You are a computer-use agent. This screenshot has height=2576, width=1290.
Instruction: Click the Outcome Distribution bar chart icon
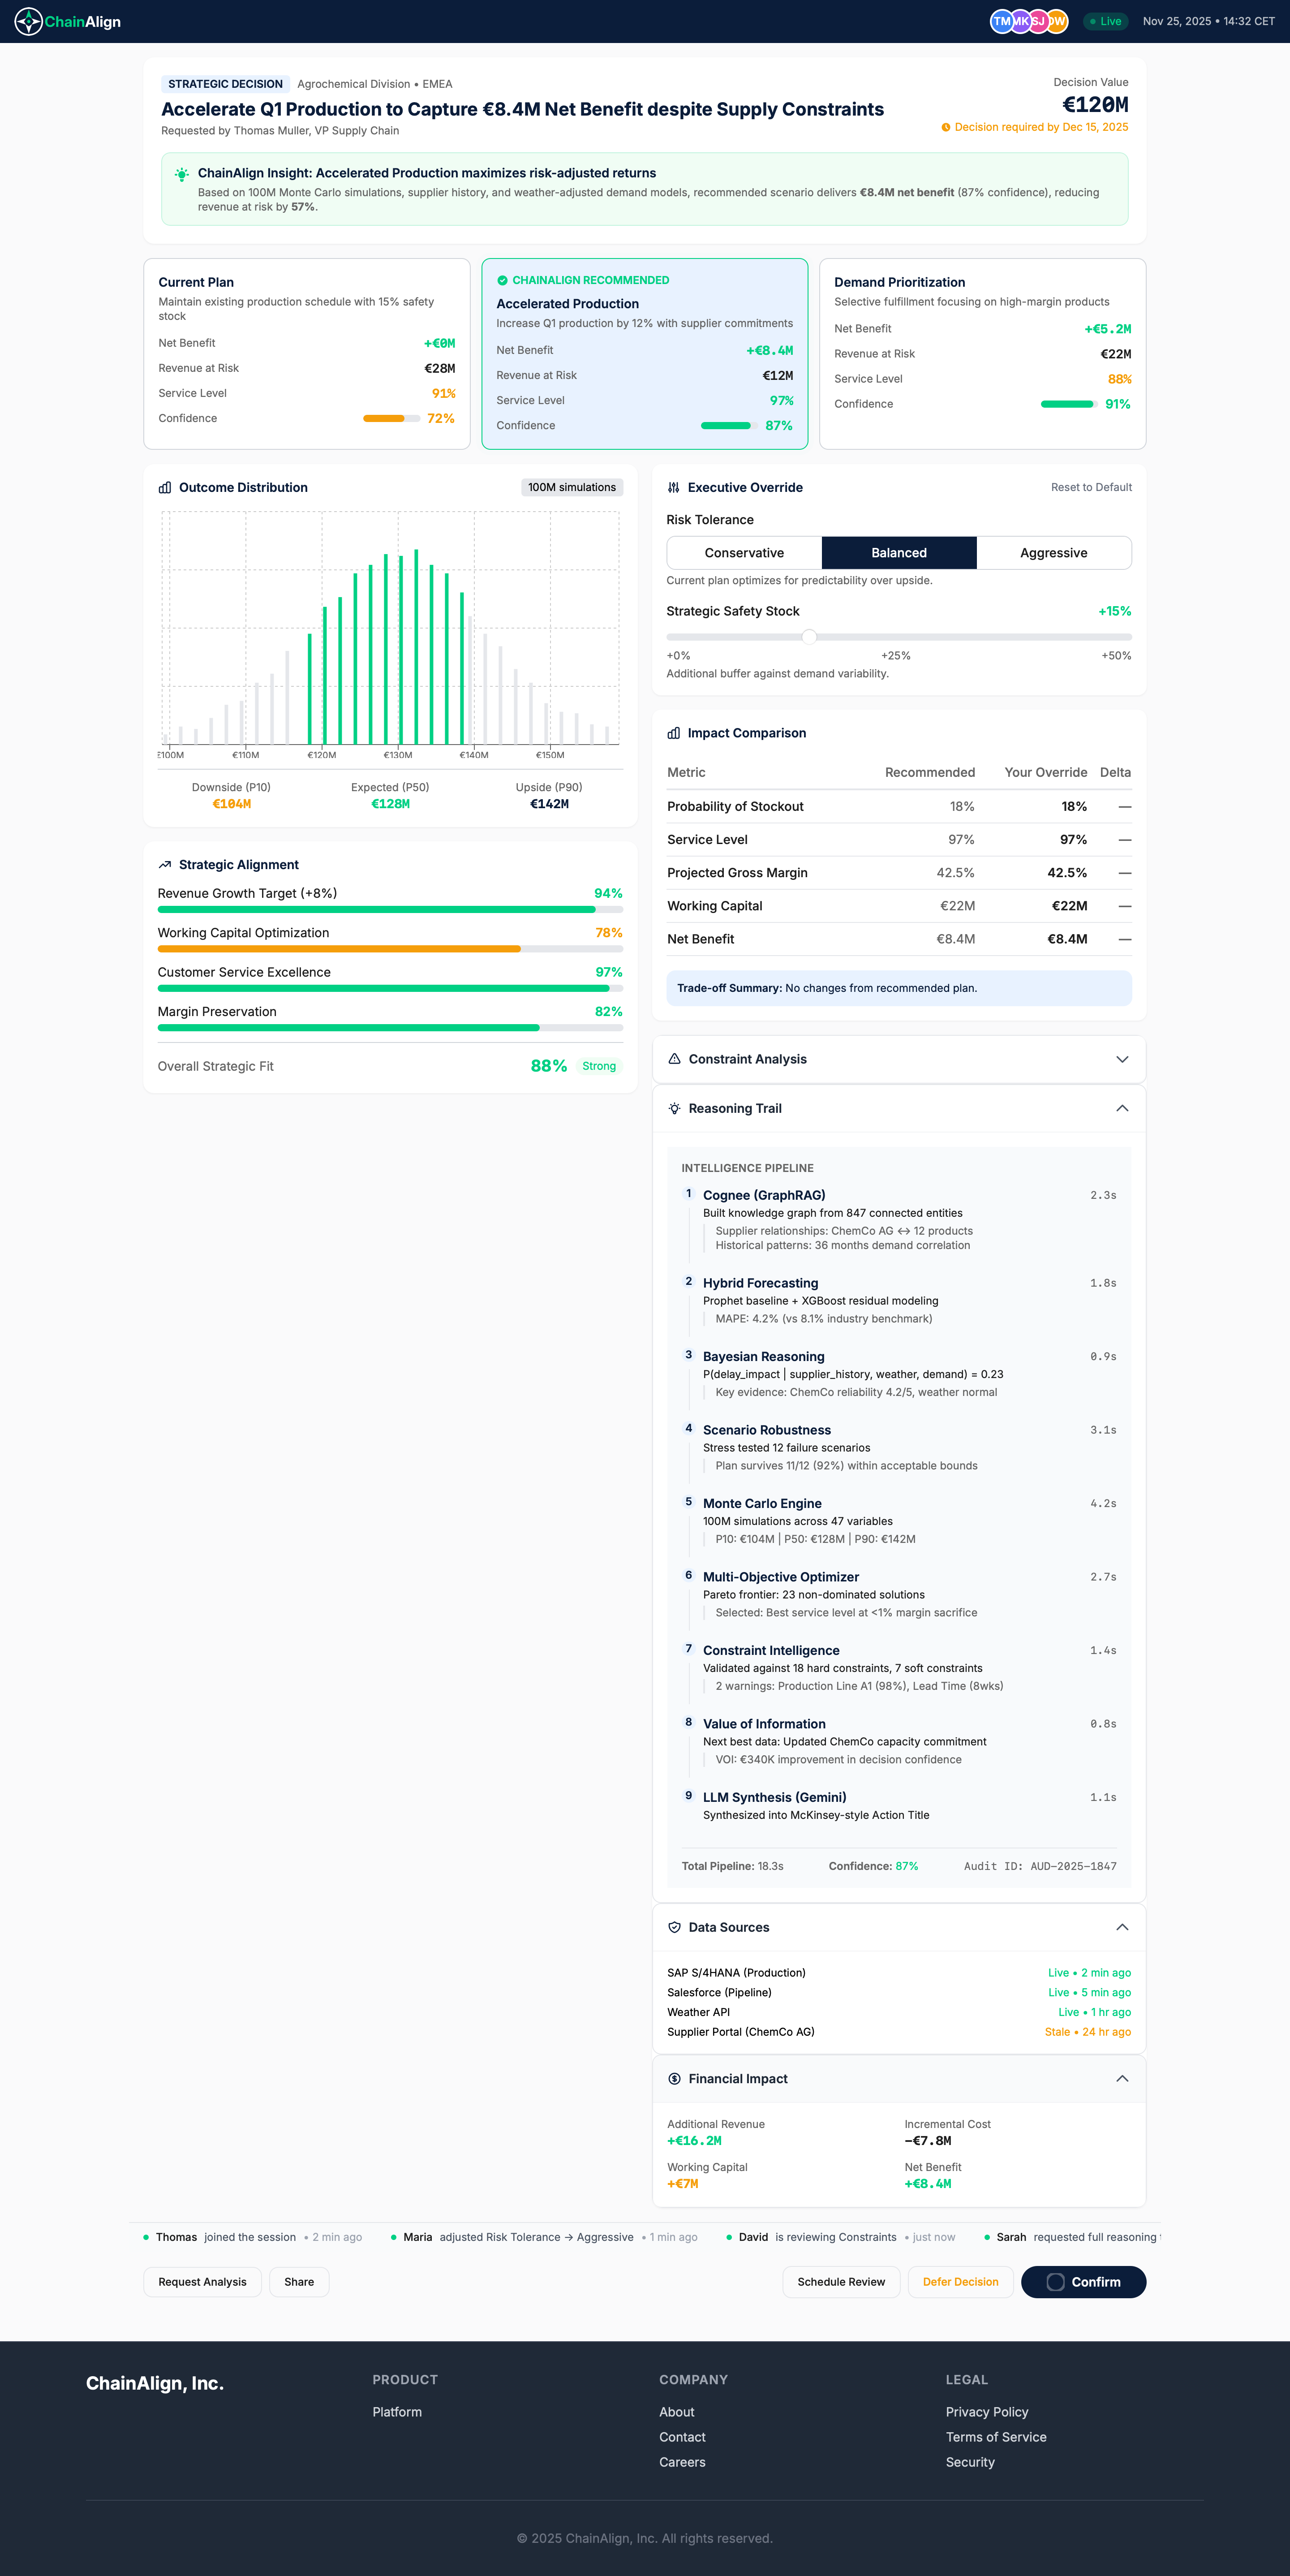165,487
